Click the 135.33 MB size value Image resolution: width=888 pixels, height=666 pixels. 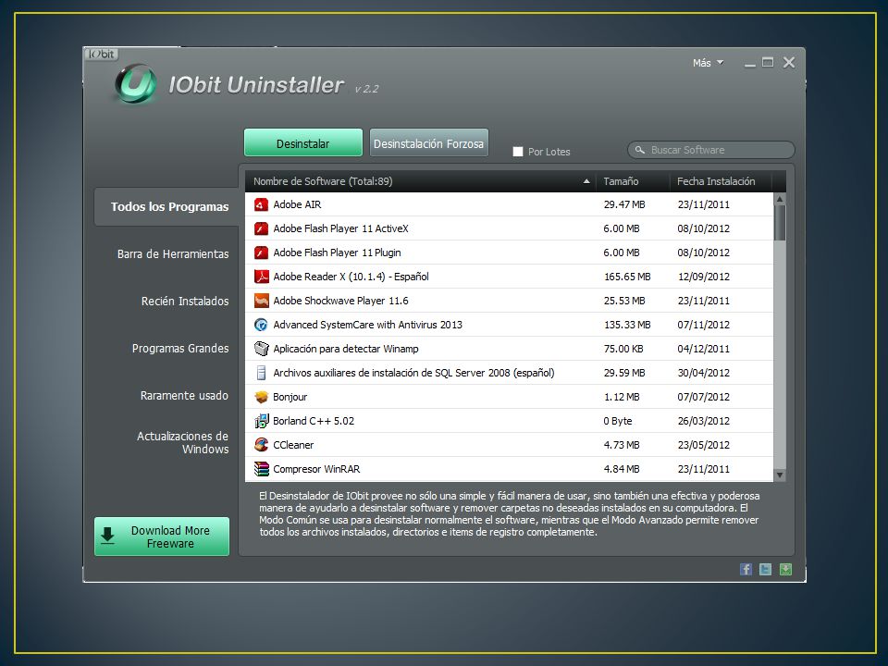pyautogui.click(x=627, y=325)
